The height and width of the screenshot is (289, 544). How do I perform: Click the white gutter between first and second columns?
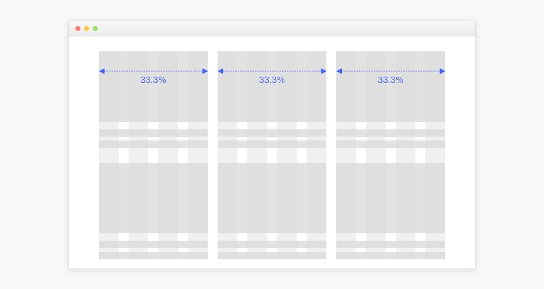point(213,155)
